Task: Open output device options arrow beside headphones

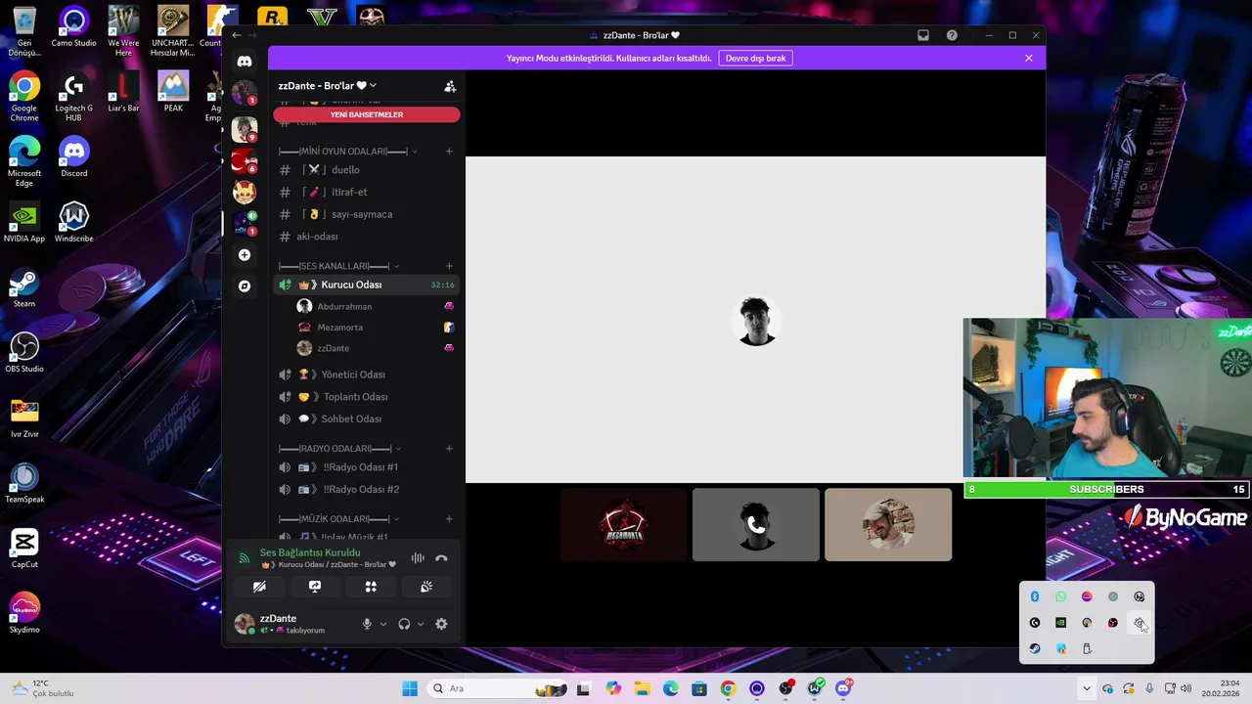Action: tap(421, 624)
